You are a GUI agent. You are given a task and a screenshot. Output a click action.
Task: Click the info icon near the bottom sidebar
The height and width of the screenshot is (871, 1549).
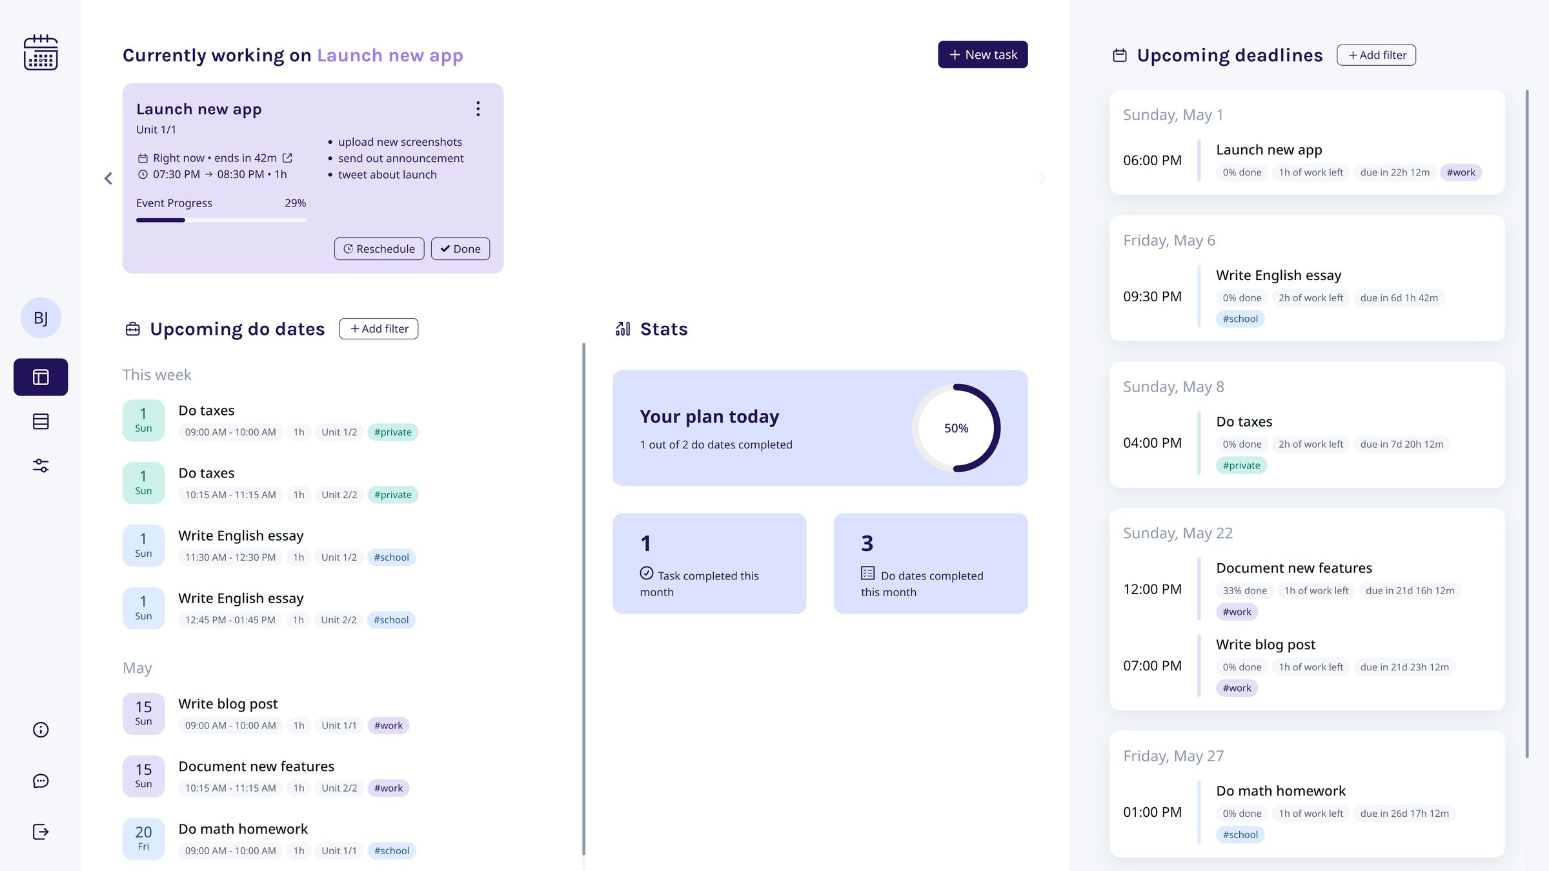pyautogui.click(x=41, y=729)
